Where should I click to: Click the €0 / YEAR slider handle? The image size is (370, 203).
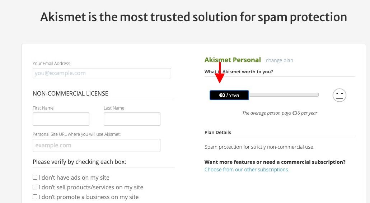click(229, 95)
